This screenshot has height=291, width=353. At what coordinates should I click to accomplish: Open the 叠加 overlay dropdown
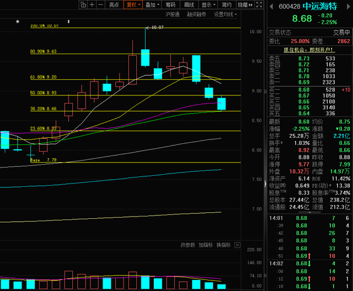152,5
